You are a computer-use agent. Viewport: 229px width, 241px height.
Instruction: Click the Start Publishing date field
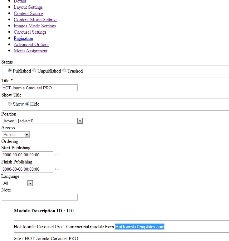tap(27, 155)
